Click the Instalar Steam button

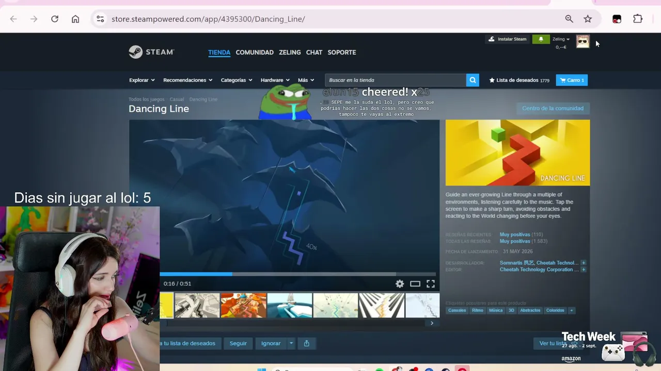pyautogui.click(x=507, y=39)
